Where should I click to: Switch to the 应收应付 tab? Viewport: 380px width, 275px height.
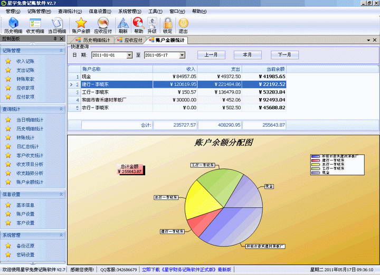click(130, 40)
